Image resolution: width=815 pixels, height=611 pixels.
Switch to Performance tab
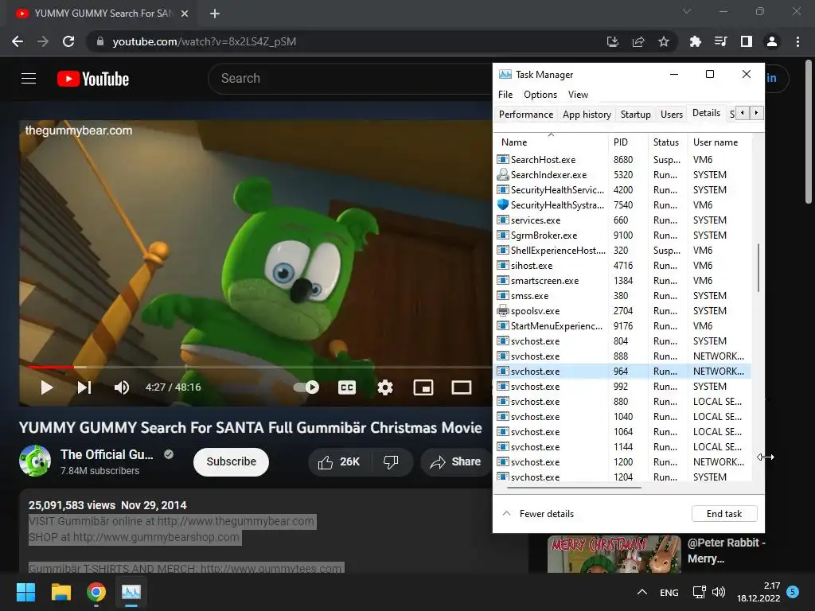pyautogui.click(x=525, y=115)
